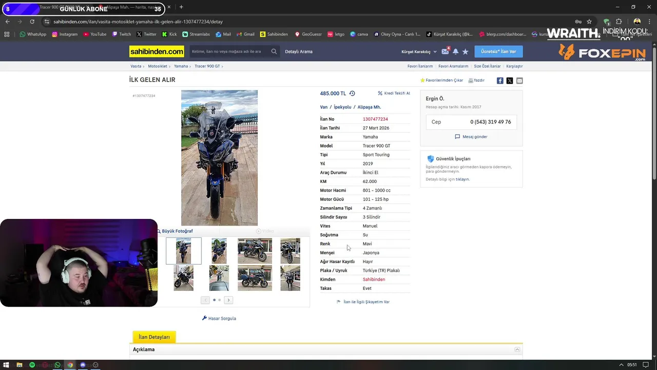Screen dimensions: 657x370
Task: Collapse the Açıklama section
Action: 517,349
